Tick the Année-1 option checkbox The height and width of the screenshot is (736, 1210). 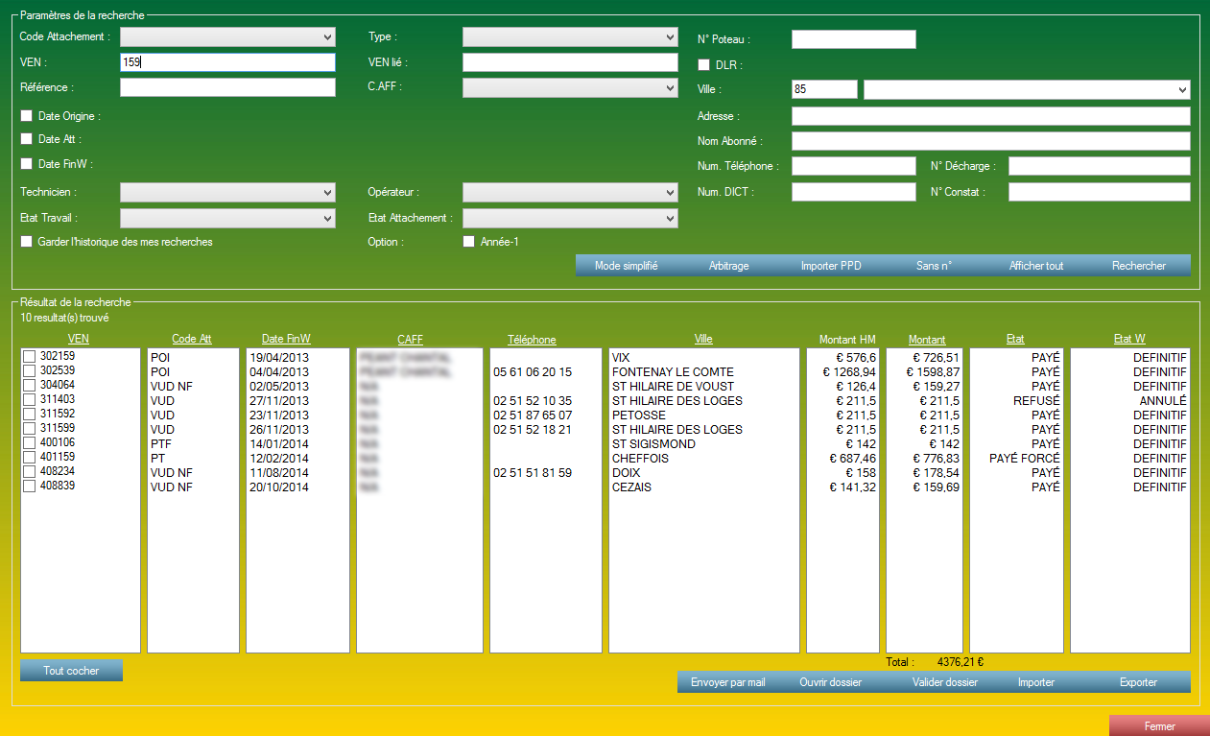tap(469, 242)
